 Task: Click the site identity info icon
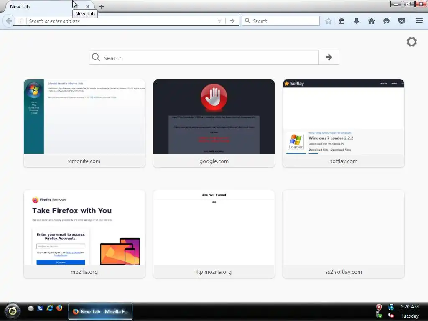point(21,21)
